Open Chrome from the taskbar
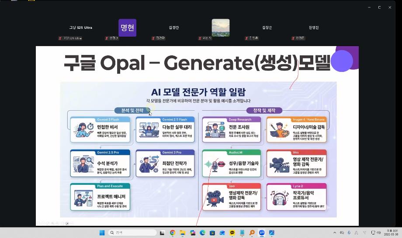The height and width of the screenshot is (238, 402). tap(173, 233)
